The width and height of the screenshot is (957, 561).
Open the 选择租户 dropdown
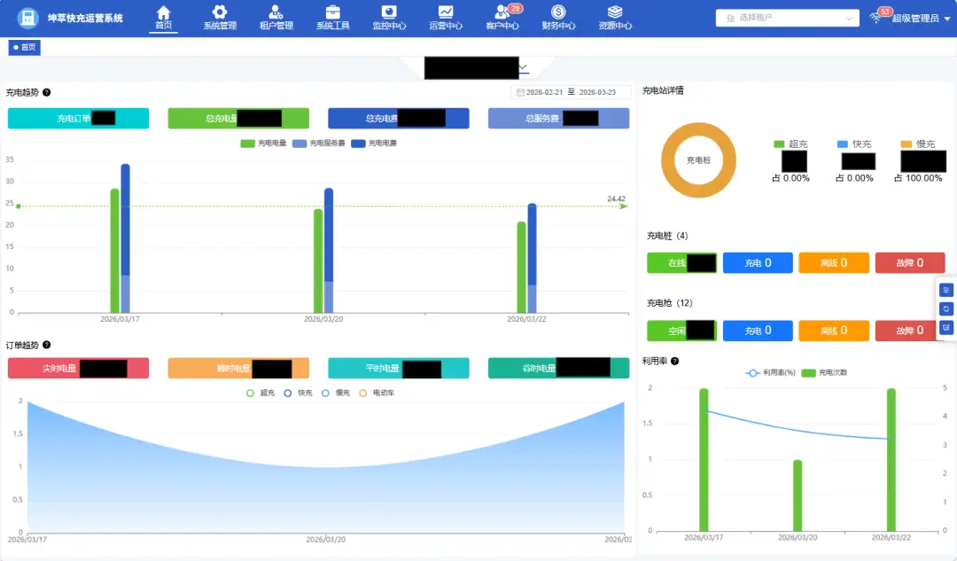(787, 18)
